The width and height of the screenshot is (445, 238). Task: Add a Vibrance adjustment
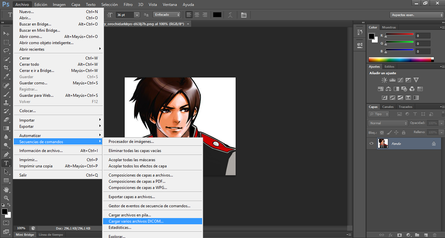click(x=416, y=80)
